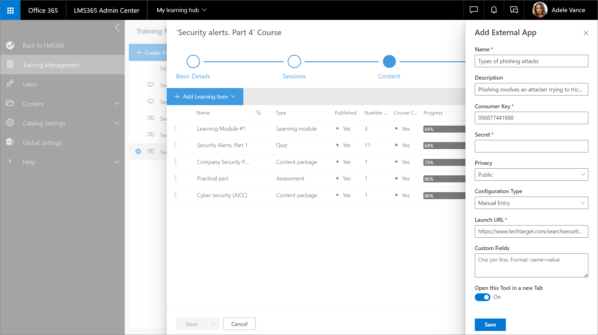Viewport: 598px width, 335px height.
Task: Toggle off Open this Tool in new Tab
Action: coord(482,297)
